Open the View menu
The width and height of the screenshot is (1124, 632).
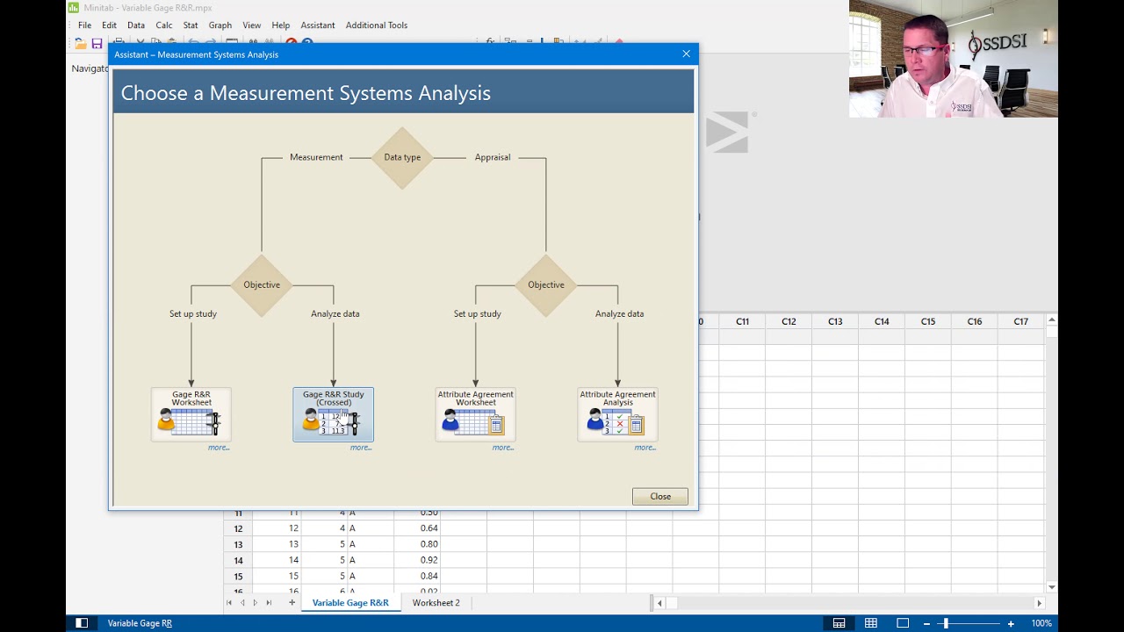[252, 25]
